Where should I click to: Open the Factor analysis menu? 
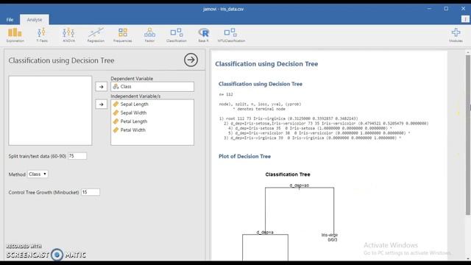click(149, 35)
